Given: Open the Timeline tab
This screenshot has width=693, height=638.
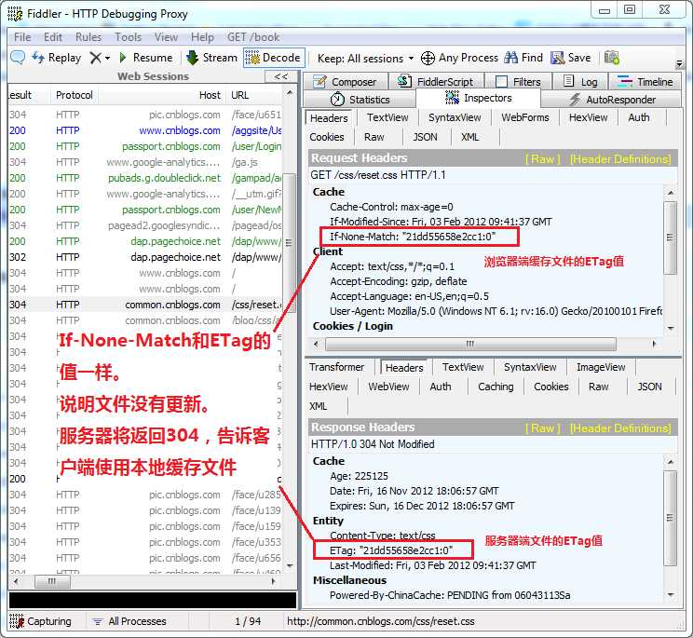Looking at the screenshot, I should click(x=645, y=82).
